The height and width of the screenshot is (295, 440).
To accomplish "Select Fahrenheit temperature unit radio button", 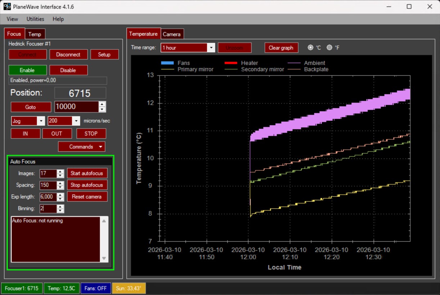I will (329, 47).
